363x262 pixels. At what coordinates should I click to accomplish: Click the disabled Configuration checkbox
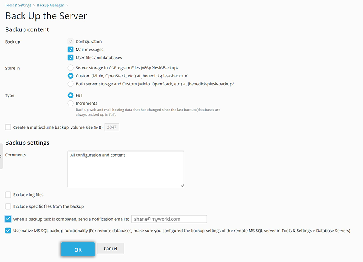point(71,42)
